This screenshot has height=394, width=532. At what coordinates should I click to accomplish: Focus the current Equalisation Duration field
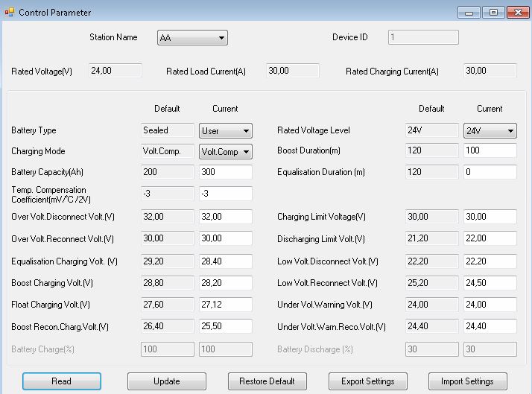coord(490,173)
